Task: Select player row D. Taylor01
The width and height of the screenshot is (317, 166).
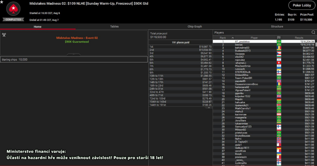Action: click(x=264, y=141)
